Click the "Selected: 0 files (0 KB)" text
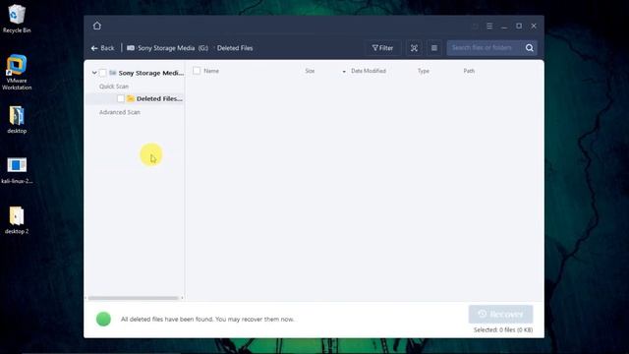The height and width of the screenshot is (354, 629). pos(503,330)
